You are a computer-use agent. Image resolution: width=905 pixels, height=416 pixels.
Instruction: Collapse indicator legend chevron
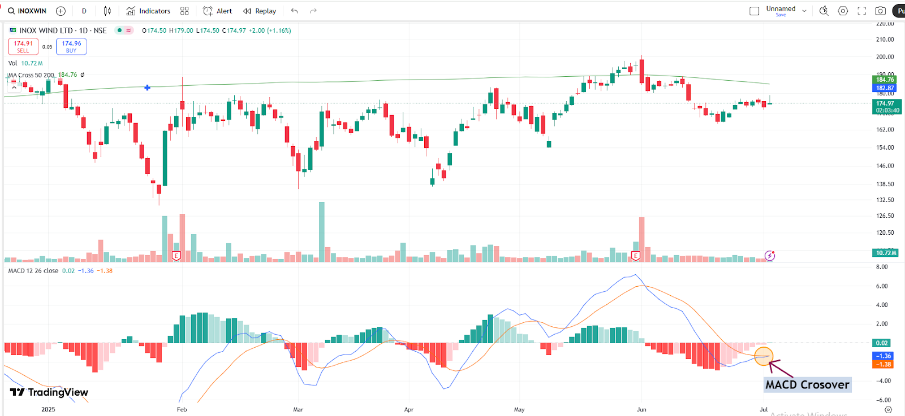pos(14,88)
